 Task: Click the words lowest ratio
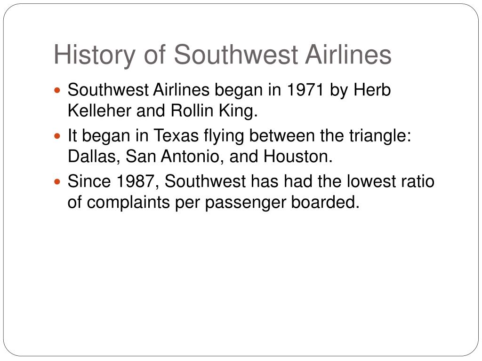point(390,181)
